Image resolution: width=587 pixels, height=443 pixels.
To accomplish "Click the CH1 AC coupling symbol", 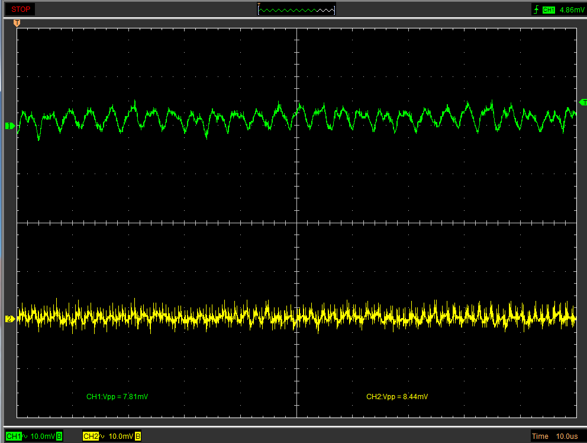I will click(x=25, y=436).
